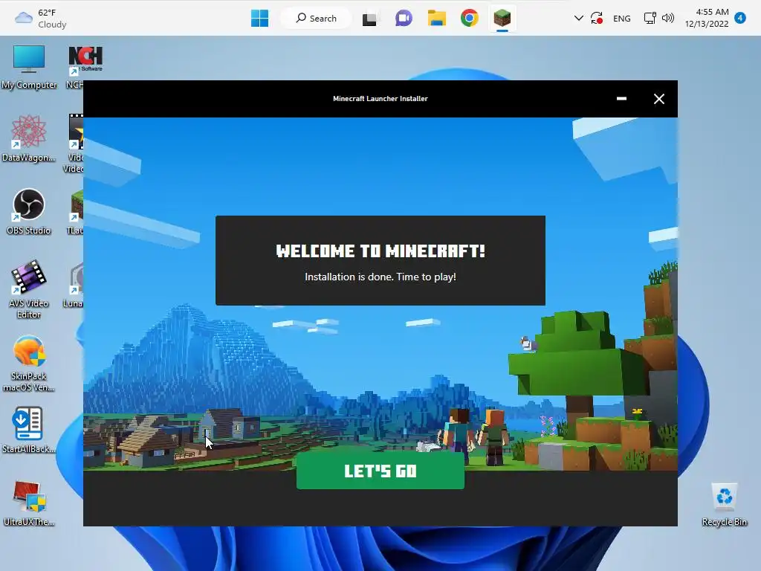This screenshot has height=571, width=761.
Task: Select the UltraUXTheme desktop icon
Action: (29, 503)
